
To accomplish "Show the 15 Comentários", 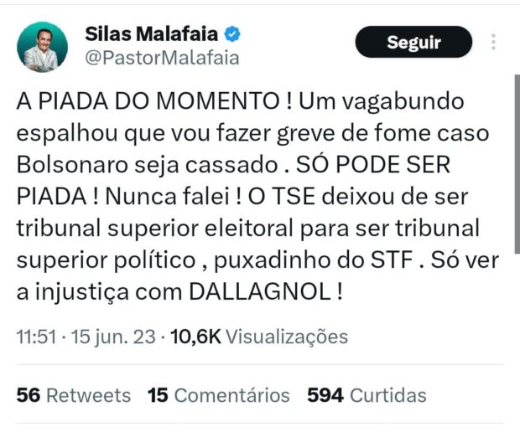I will (x=219, y=395).
